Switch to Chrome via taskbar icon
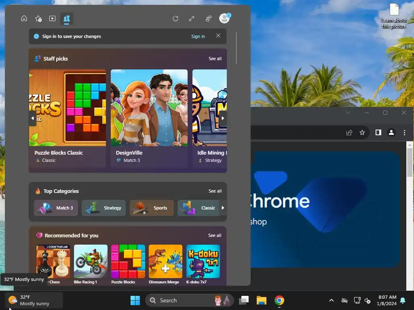The image size is (414, 310). (279, 300)
